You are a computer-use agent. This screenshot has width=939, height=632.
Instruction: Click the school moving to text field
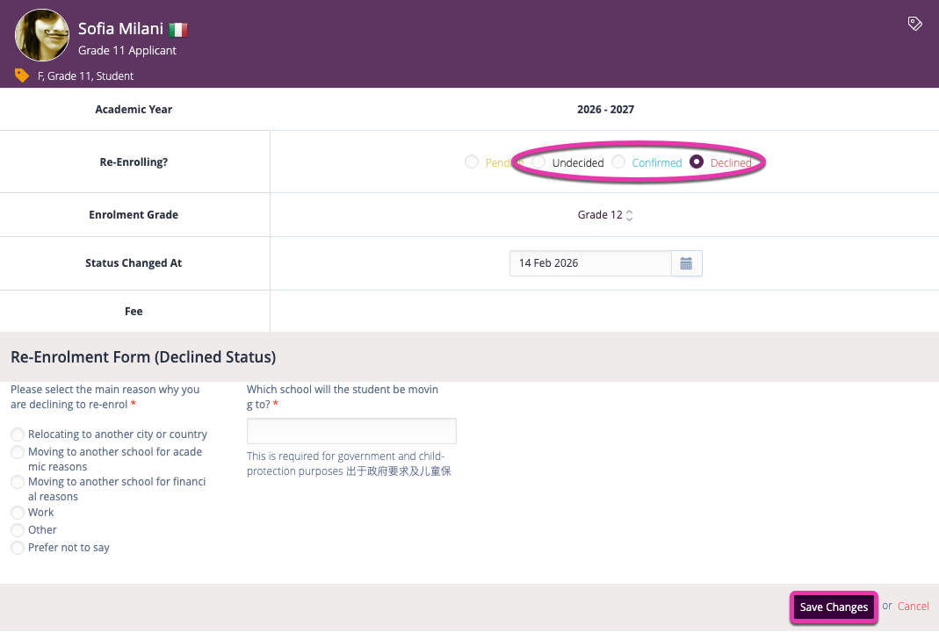point(351,431)
